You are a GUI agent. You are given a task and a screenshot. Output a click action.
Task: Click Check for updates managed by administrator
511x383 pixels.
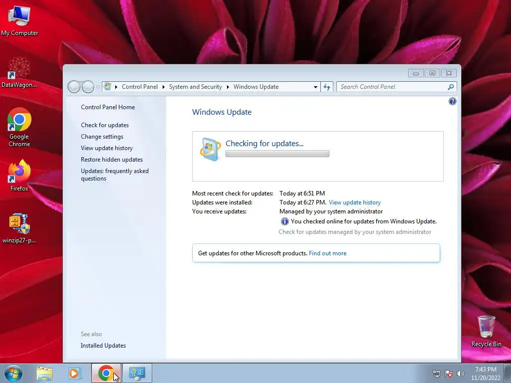point(355,232)
